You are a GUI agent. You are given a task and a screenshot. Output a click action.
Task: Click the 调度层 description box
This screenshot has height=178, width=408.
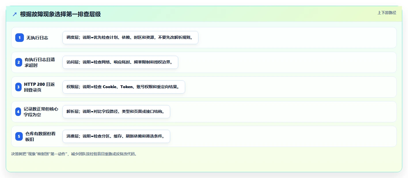(130, 38)
